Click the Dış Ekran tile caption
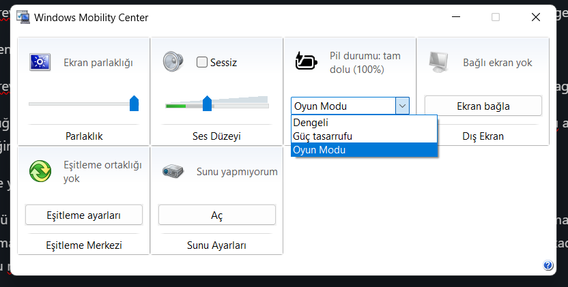 pos(483,136)
